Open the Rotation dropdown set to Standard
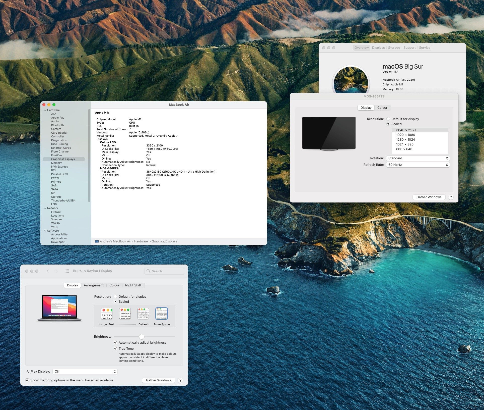The height and width of the screenshot is (410, 484). (418, 158)
